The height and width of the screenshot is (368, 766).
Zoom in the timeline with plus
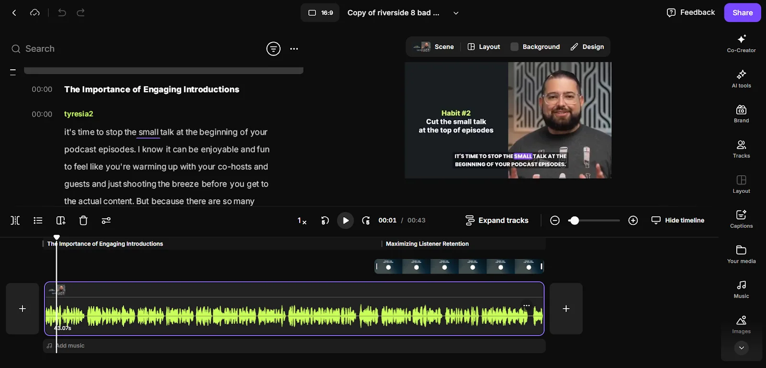(633, 221)
